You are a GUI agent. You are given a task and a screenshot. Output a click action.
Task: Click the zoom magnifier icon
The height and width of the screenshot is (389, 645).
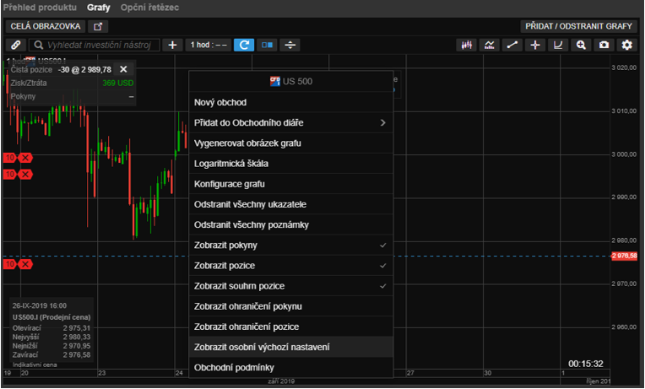pos(581,45)
